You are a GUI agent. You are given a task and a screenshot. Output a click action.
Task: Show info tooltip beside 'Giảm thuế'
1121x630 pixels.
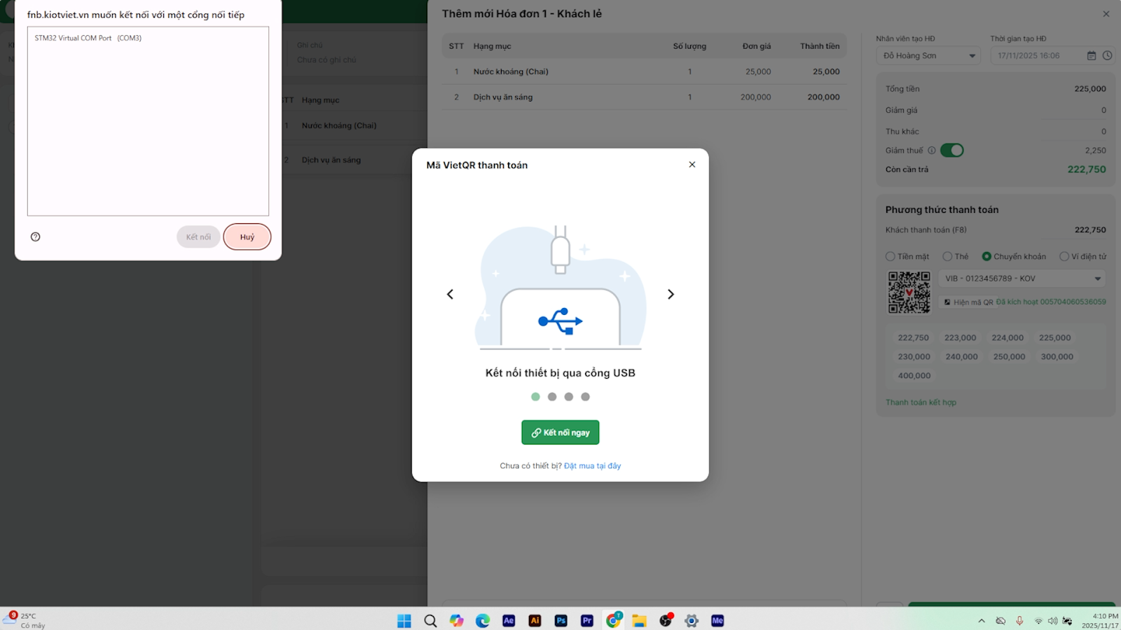tap(932, 150)
